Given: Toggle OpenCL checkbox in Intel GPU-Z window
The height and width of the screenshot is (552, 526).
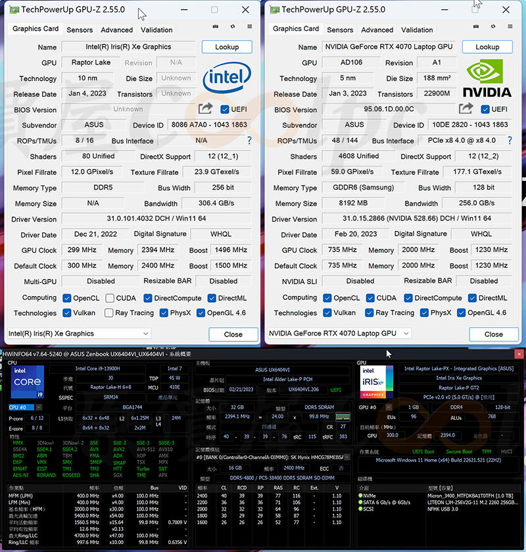Looking at the screenshot, I should (x=67, y=298).
